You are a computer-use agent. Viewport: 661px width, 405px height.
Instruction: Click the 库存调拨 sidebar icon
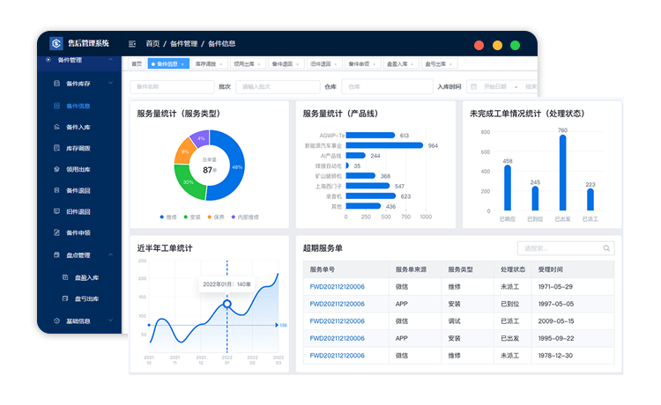tap(57, 148)
